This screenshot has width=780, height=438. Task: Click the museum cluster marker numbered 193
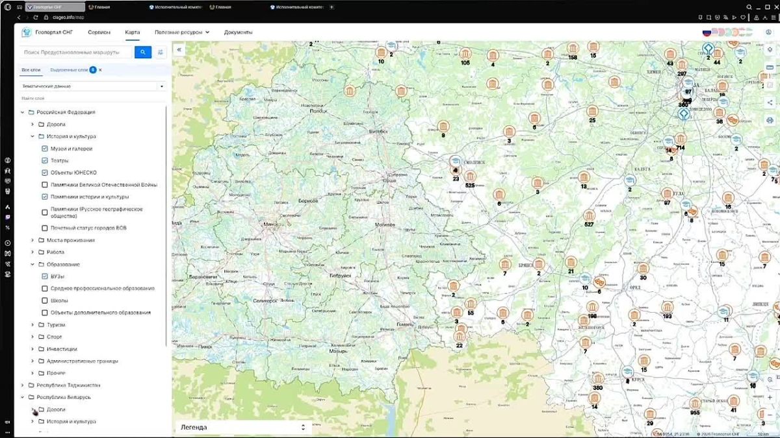tap(667, 307)
